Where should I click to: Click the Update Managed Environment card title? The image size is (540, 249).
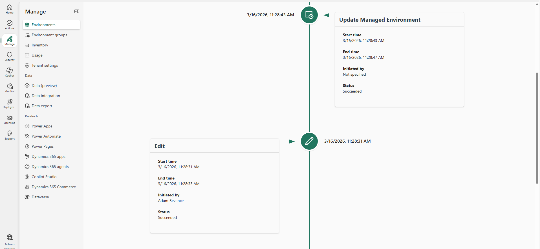pyautogui.click(x=380, y=20)
